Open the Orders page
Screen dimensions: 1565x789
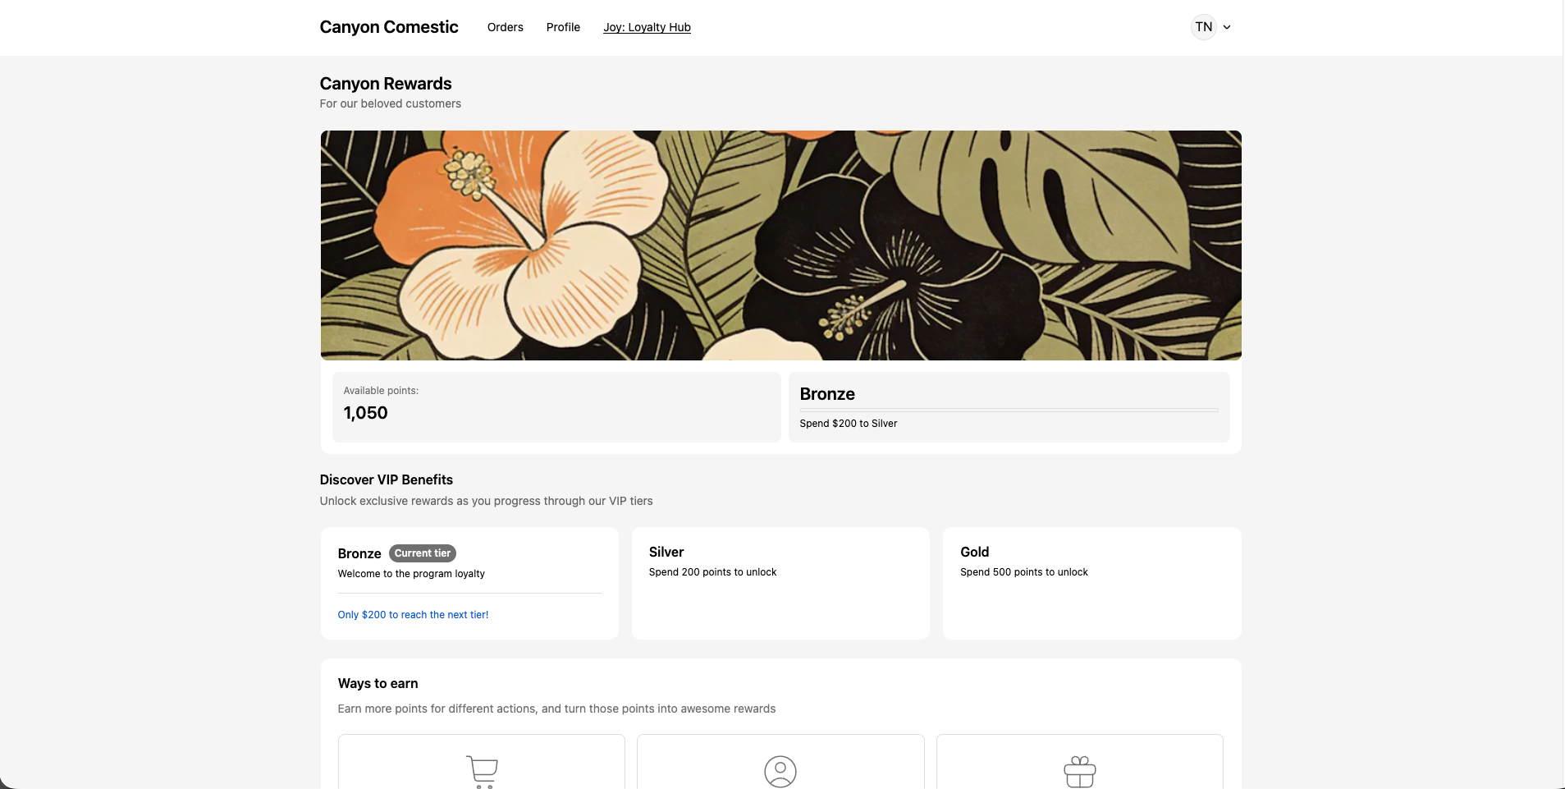pos(505,27)
